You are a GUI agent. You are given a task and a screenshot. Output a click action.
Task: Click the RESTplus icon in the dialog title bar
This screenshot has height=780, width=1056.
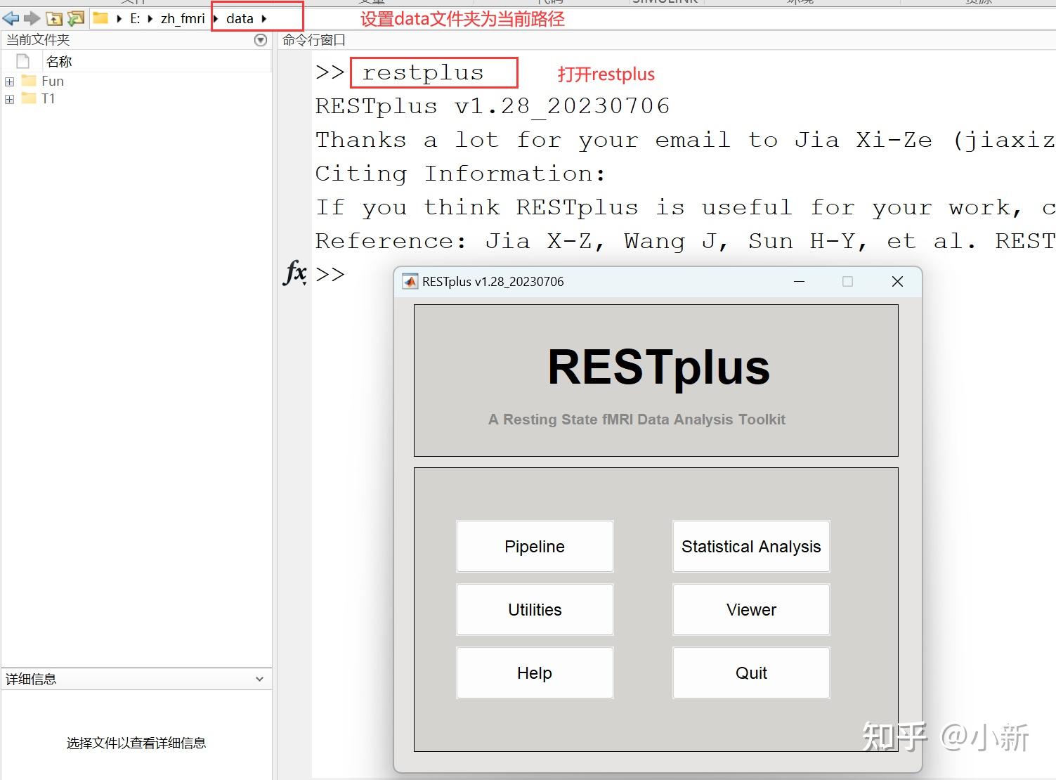(x=410, y=281)
